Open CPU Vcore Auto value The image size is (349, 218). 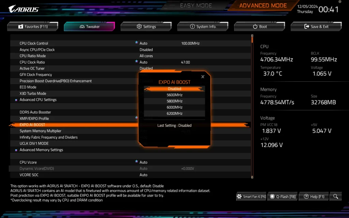pos(143,162)
